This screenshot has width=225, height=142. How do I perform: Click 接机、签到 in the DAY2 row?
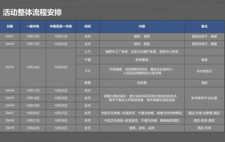pos(142,44)
